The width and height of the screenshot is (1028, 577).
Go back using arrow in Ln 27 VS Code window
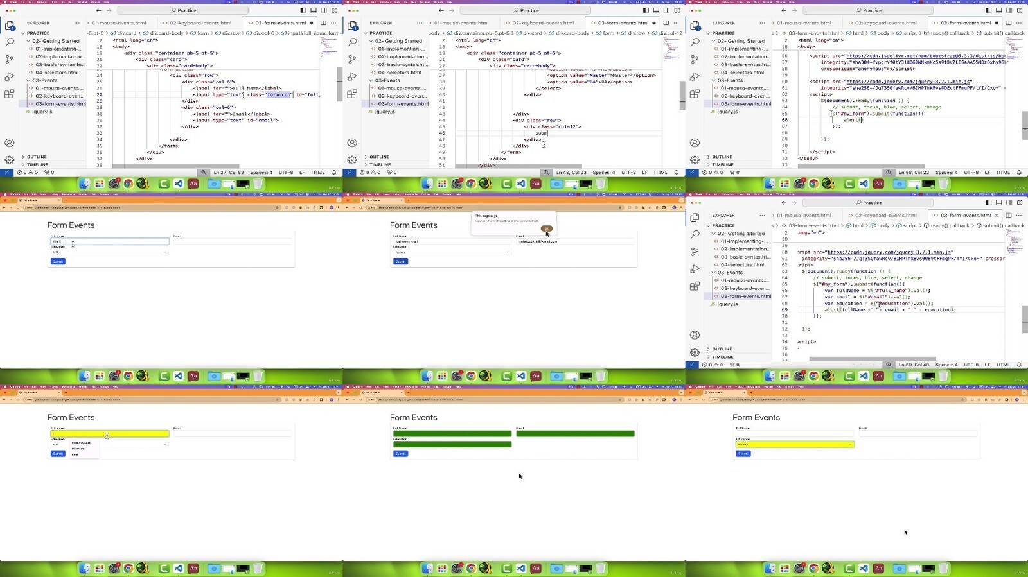(98, 10)
